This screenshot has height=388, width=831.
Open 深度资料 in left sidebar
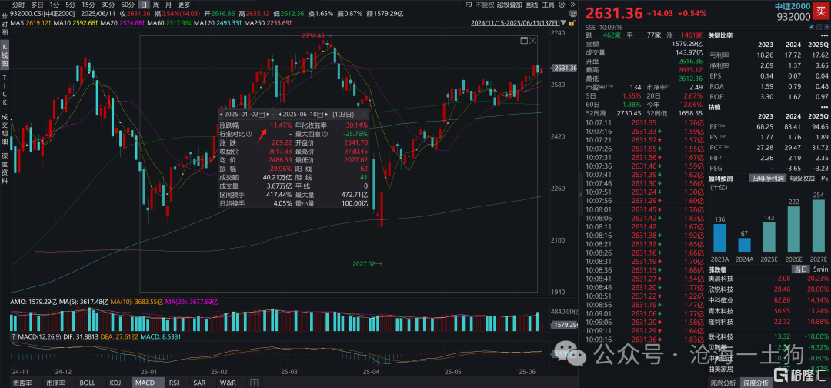pyautogui.click(x=5, y=169)
